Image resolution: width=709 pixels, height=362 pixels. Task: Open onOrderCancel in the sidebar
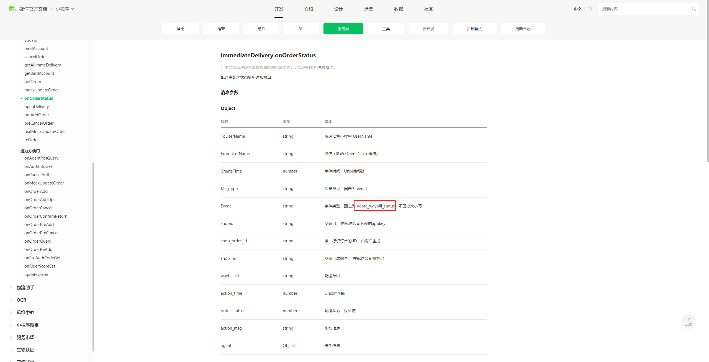click(38, 208)
